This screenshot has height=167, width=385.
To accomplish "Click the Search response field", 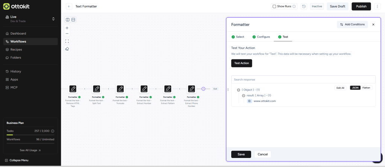I will (303, 79).
